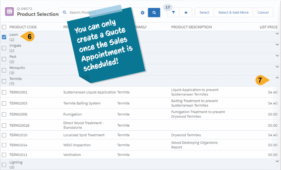Expand the Lawn group chevron
The image size is (281, 170).
277,34
